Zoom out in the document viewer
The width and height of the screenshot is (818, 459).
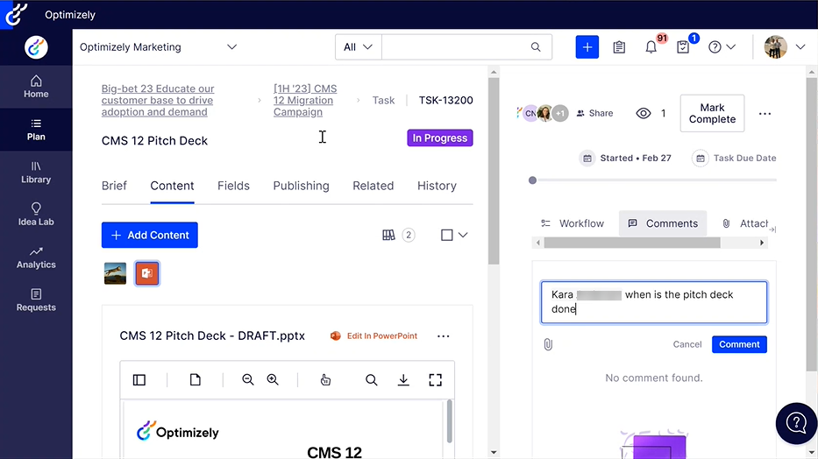tap(248, 379)
